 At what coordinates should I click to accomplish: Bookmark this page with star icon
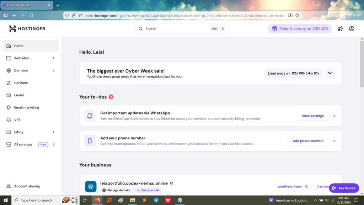coord(297,15)
